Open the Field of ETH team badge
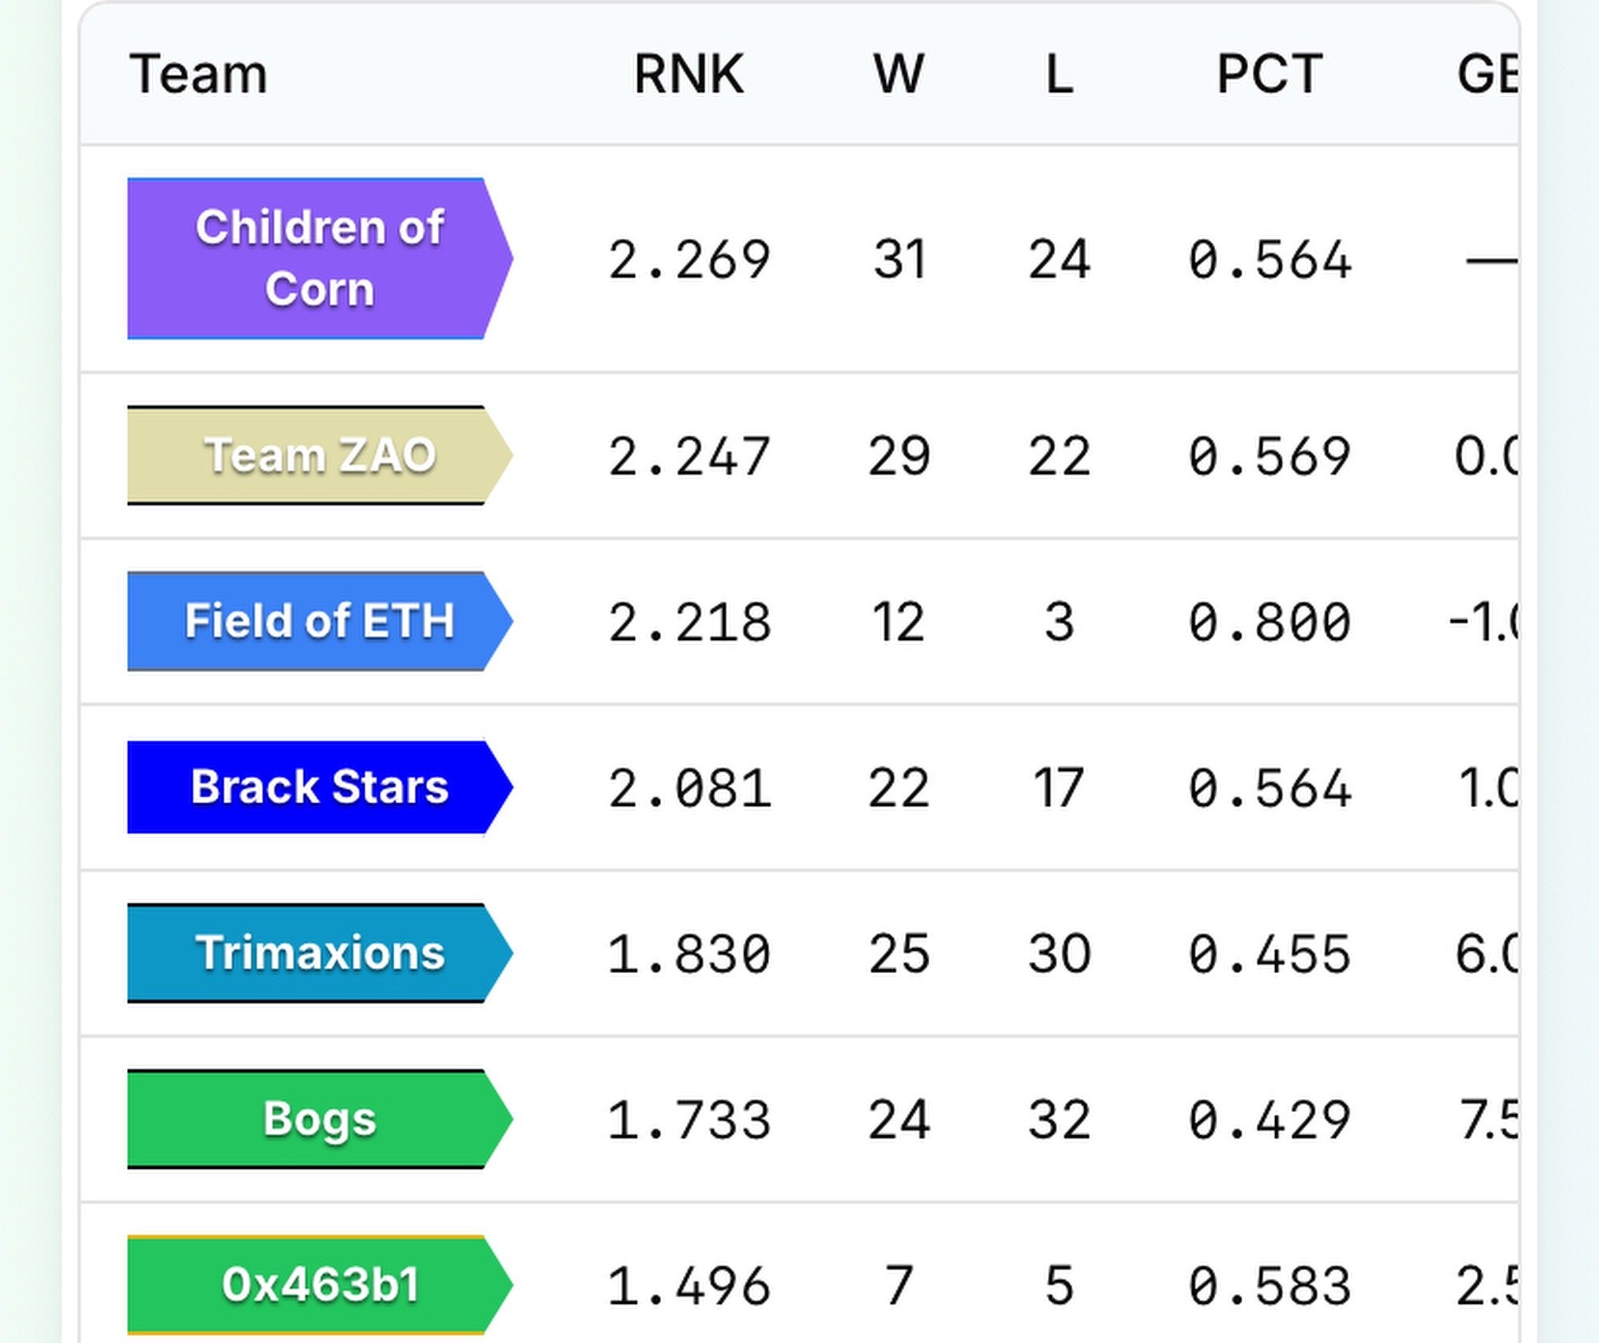This screenshot has width=1599, height=1343. click(x=319, y=621)
